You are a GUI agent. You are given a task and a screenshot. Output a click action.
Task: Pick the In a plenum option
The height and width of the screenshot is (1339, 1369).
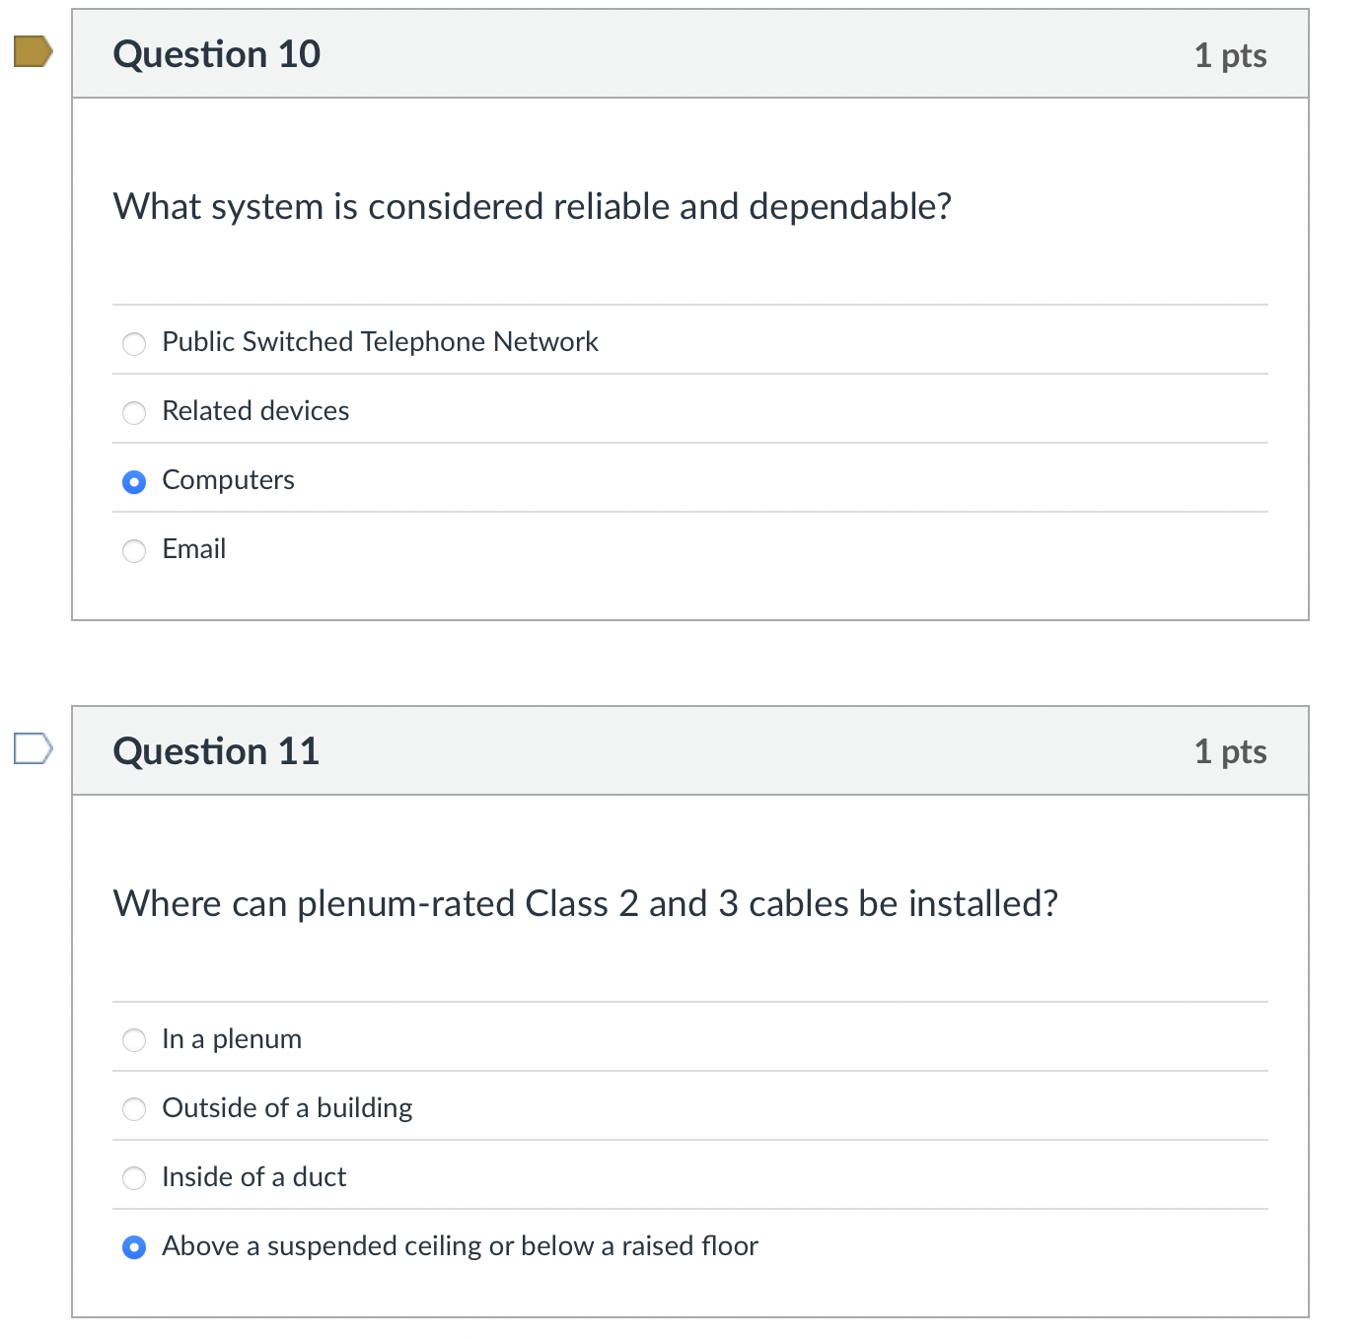coord(134,1040)
